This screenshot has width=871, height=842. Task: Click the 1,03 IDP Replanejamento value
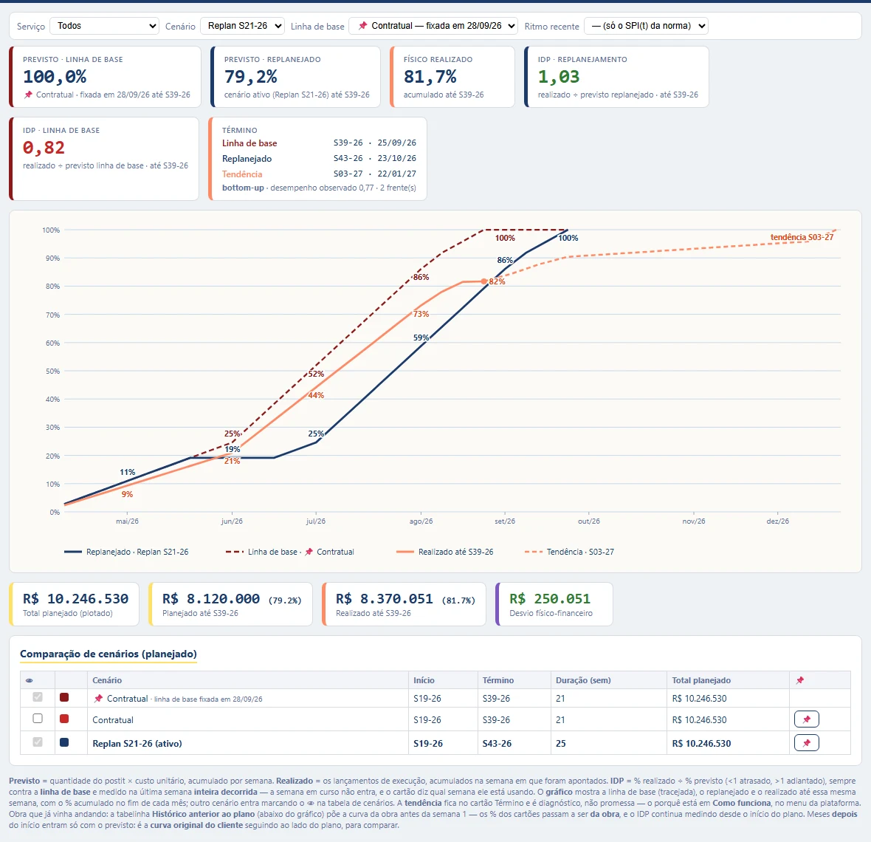point(559,77)
